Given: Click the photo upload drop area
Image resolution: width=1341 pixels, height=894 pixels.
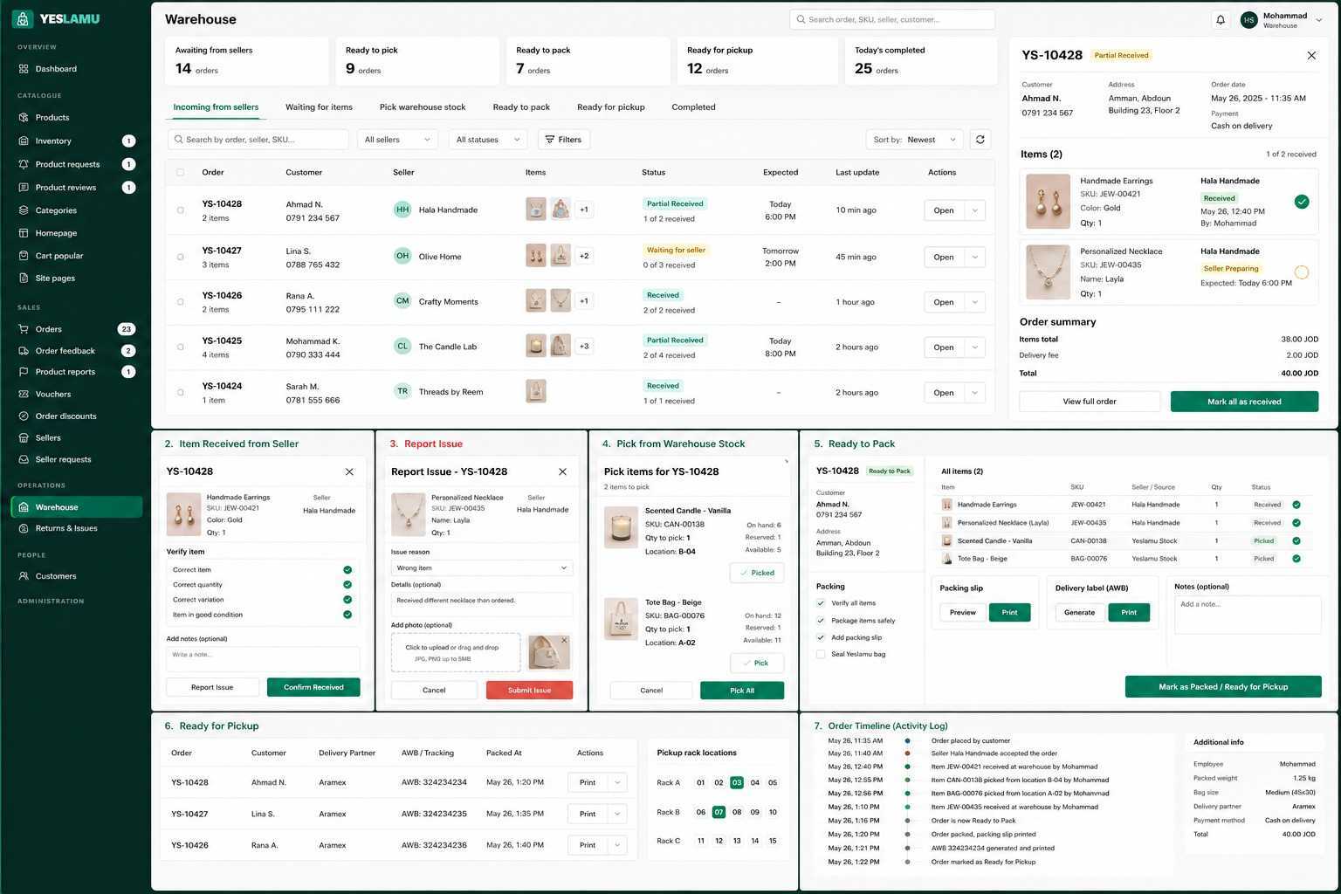Looking at the screenshot, I should pos(456,653).
